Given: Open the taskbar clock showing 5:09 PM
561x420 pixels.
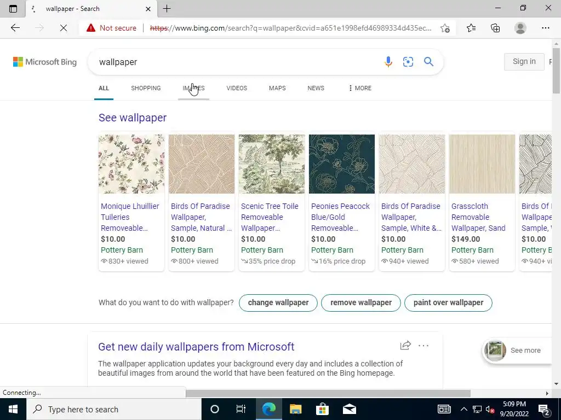Looking at the screenshot, I should [514, 409].
